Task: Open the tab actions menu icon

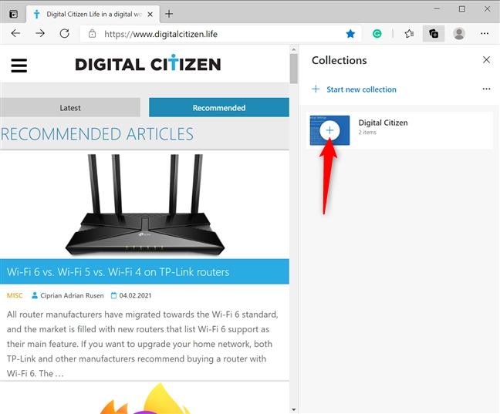Action: tap(13, 14)
